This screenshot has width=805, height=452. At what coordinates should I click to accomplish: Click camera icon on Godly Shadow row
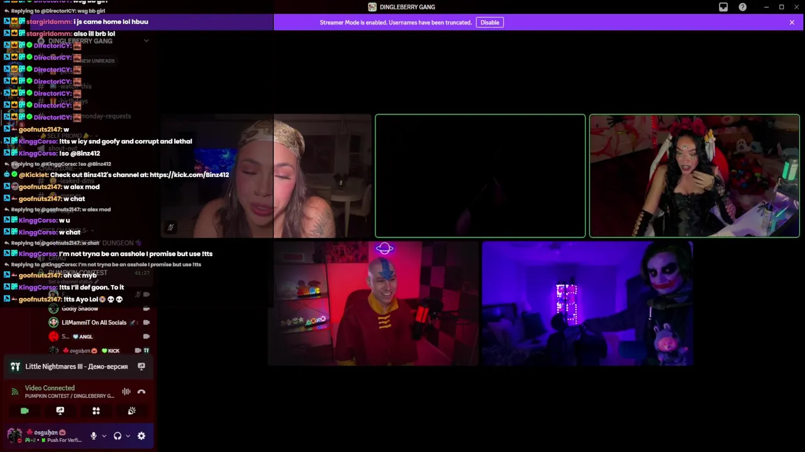[147, 309]
